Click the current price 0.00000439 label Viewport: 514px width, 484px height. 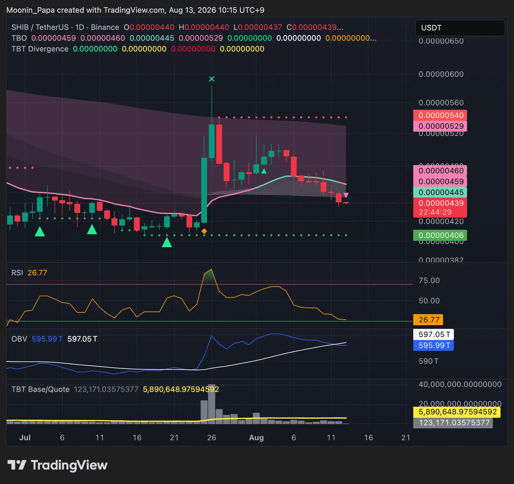pos(440,203)
